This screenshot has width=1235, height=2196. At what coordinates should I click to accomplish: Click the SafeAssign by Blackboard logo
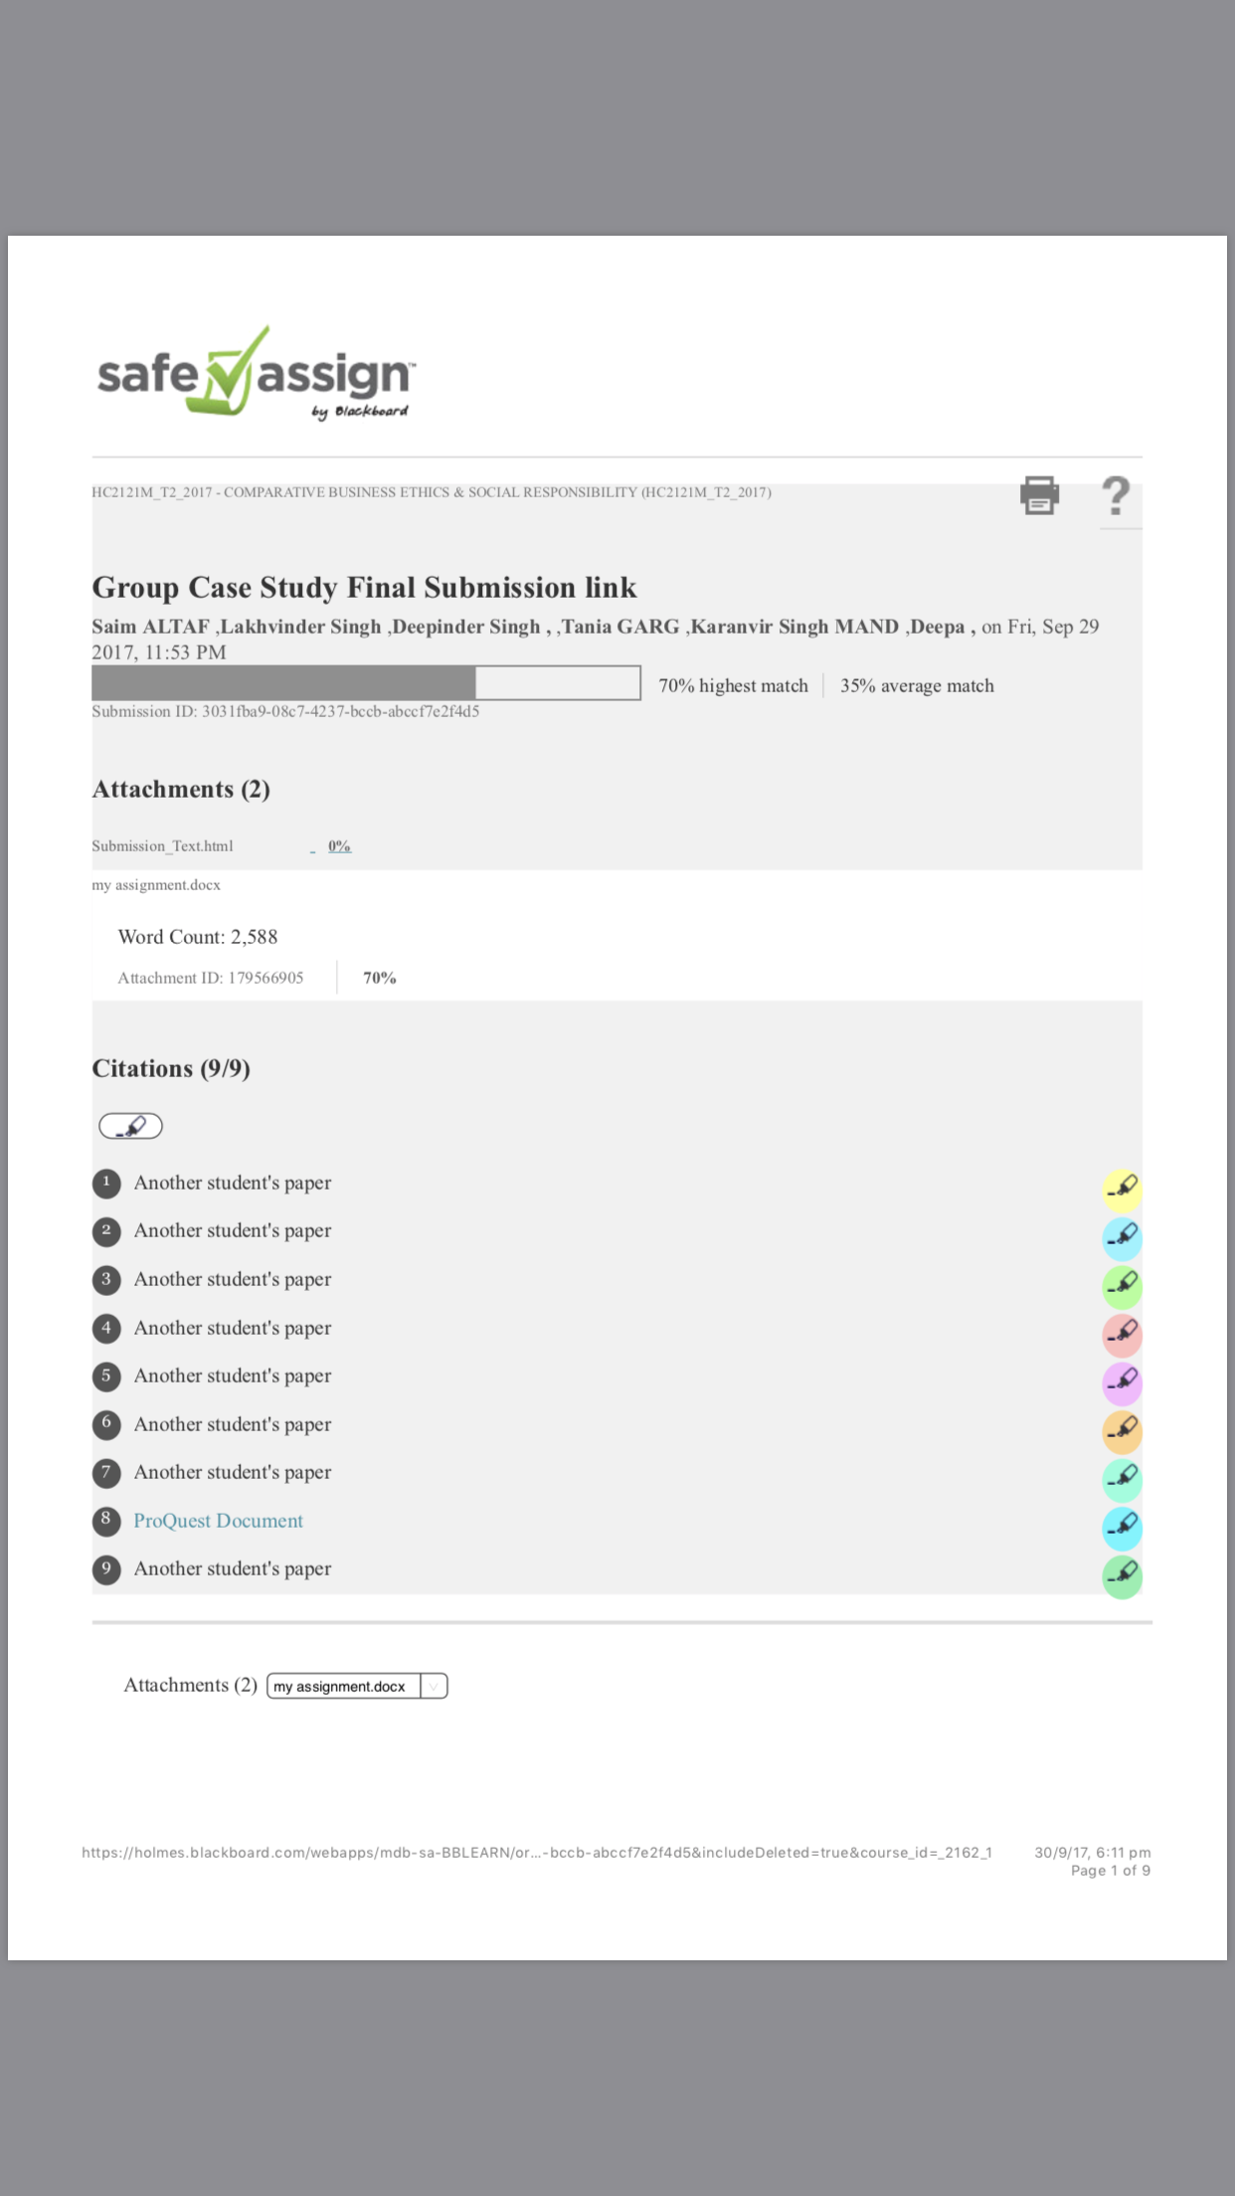click(256, 373)
